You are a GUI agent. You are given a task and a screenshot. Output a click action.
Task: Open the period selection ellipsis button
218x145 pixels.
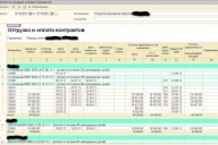pos(56,14)
